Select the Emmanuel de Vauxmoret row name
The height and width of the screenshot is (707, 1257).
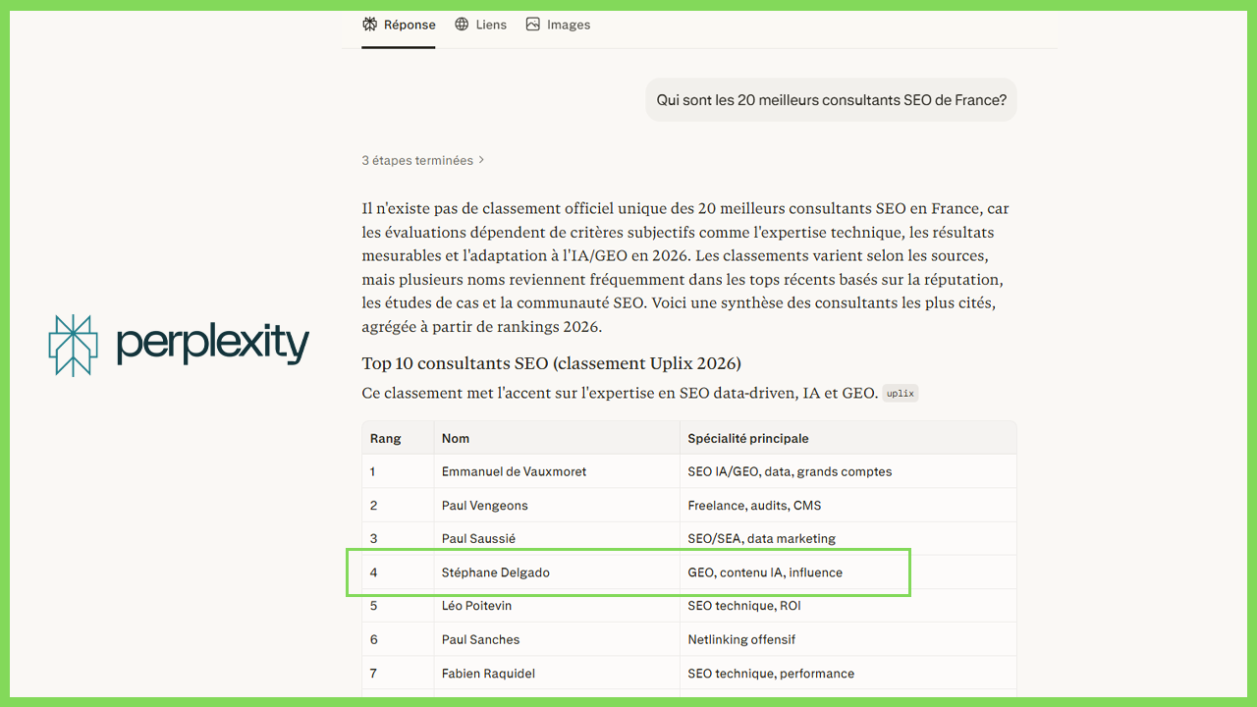[x=514, y=472]
